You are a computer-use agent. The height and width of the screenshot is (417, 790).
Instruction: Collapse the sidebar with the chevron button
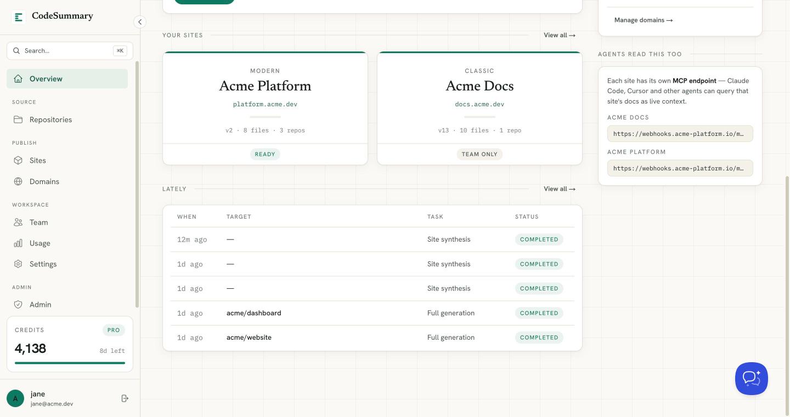(x=140, y=22)
